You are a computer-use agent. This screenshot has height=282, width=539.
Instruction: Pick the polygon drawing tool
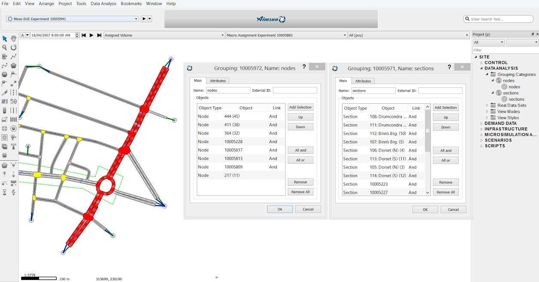coord(14,66)
